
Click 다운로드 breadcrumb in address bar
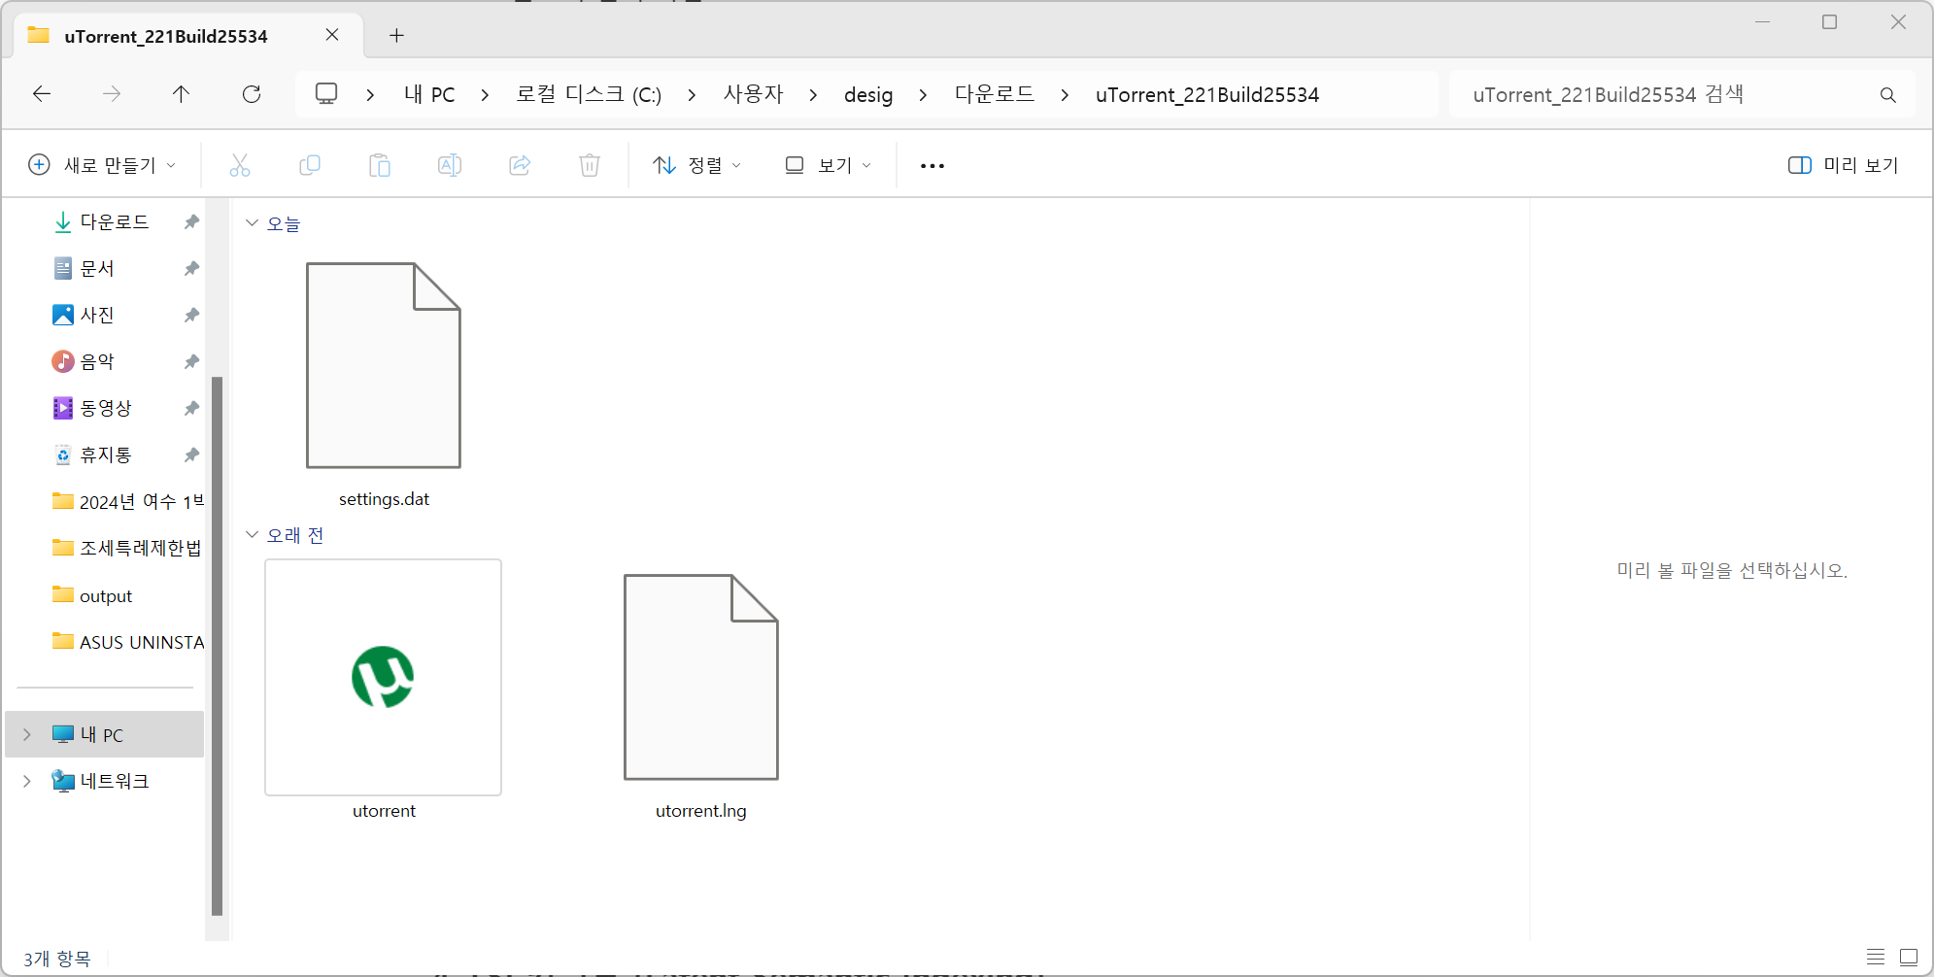click(995, 94)
